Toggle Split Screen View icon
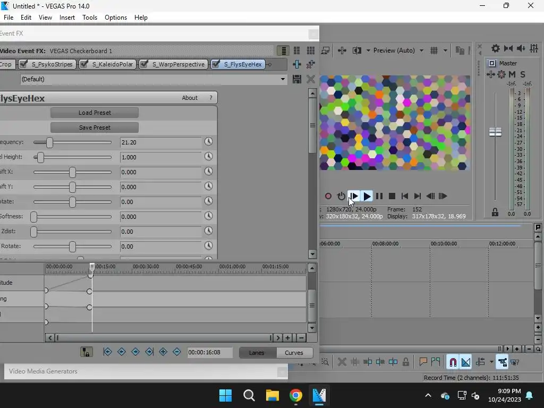 pos(356,50)
